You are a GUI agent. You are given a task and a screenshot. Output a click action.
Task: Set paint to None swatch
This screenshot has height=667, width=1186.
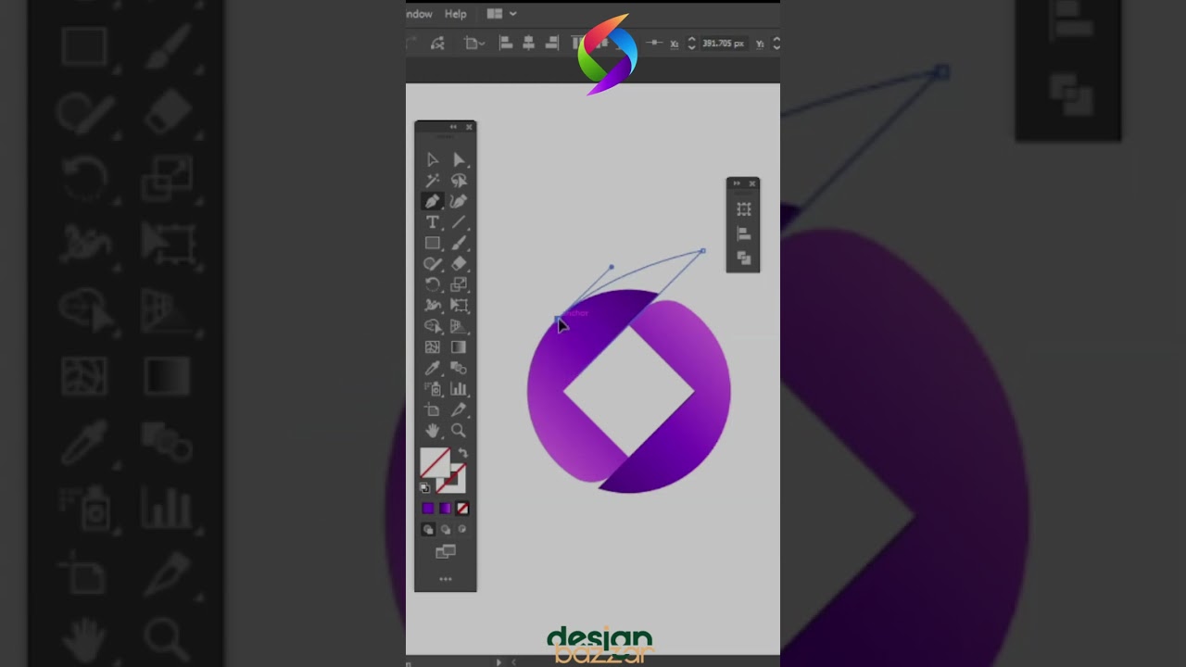462,509
